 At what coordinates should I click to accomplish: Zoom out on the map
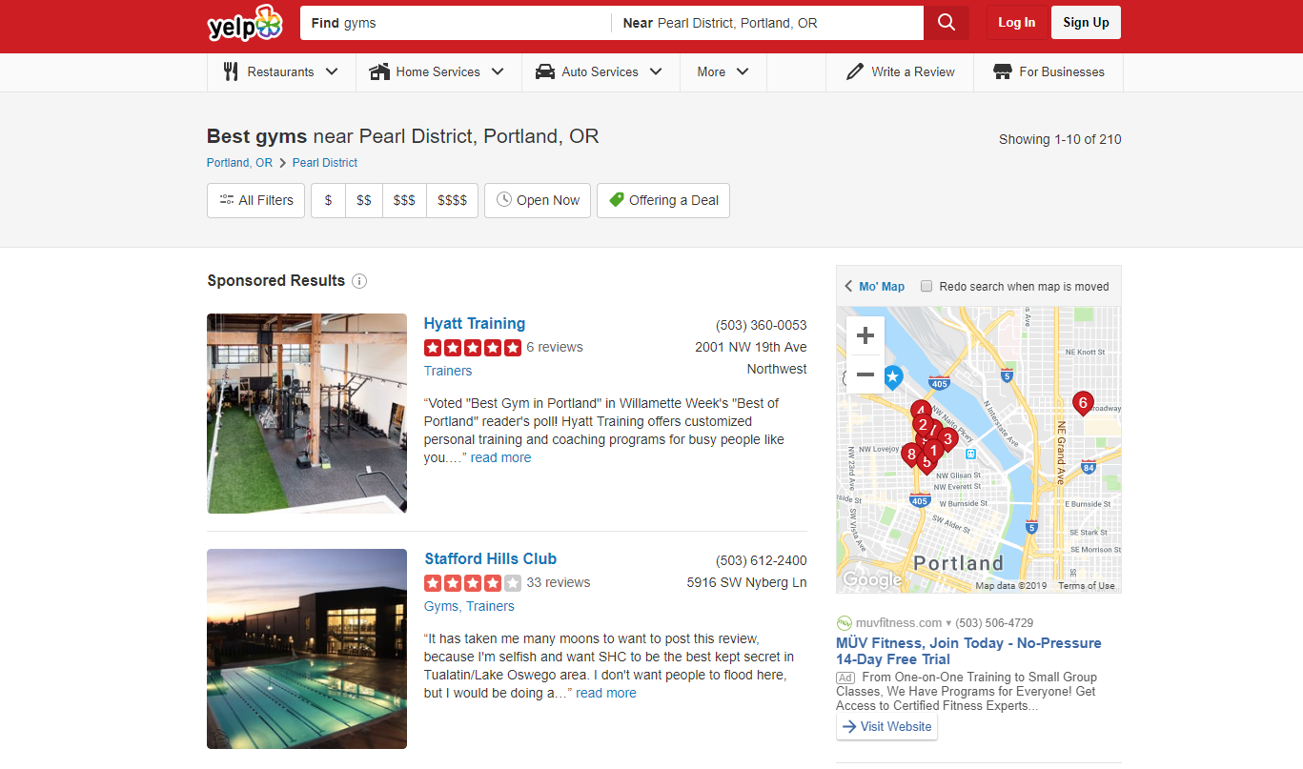point(865,374)
